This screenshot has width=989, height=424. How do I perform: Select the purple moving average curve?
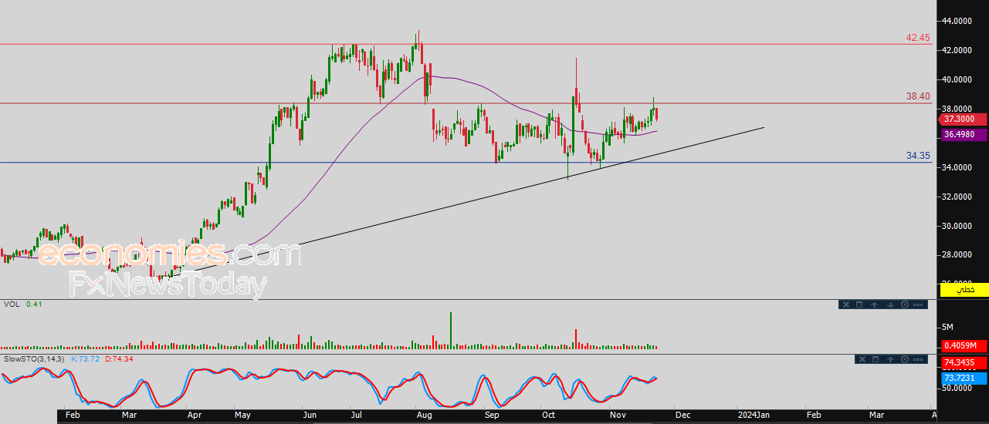[x=332, y=161]
